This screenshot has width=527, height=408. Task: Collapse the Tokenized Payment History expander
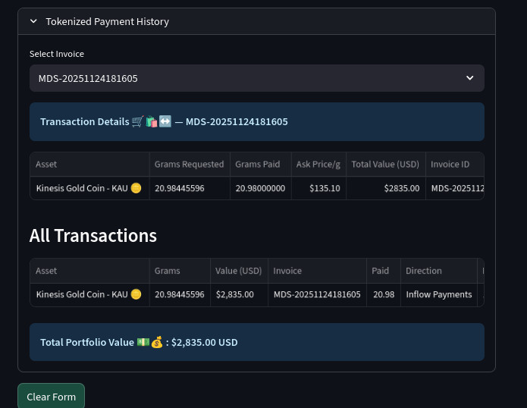pos(33,22)
